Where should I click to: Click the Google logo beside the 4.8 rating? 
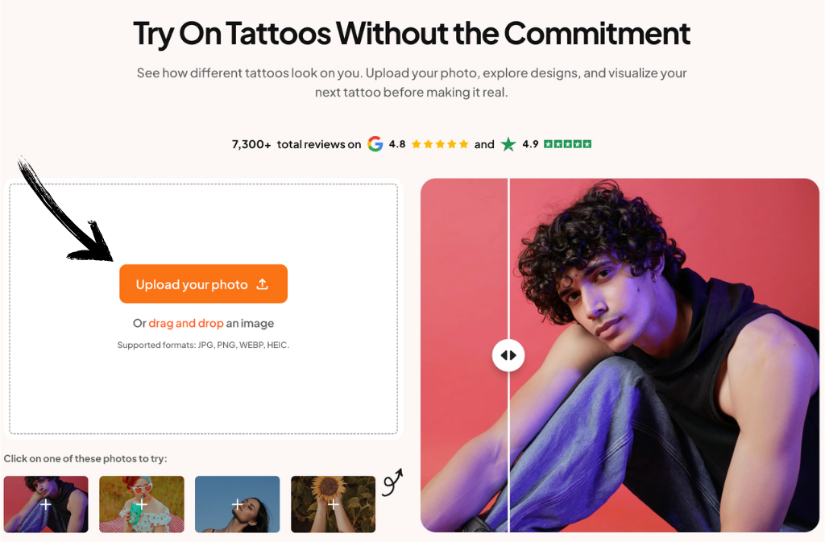click(375, 144)
